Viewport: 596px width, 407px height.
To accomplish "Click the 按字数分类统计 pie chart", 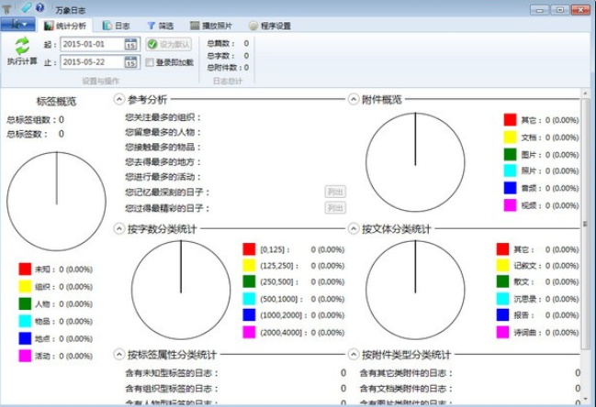I will [181, 290].
